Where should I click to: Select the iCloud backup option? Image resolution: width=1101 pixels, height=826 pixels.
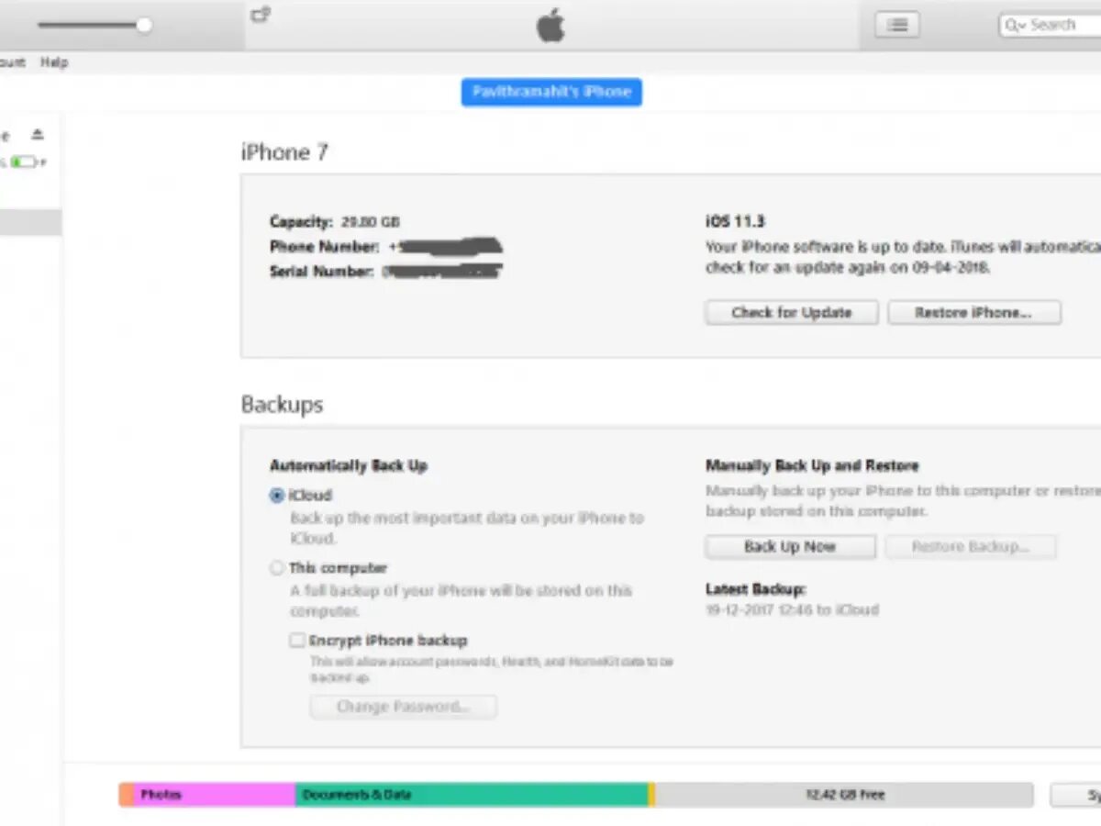click(x=277, y=495)
